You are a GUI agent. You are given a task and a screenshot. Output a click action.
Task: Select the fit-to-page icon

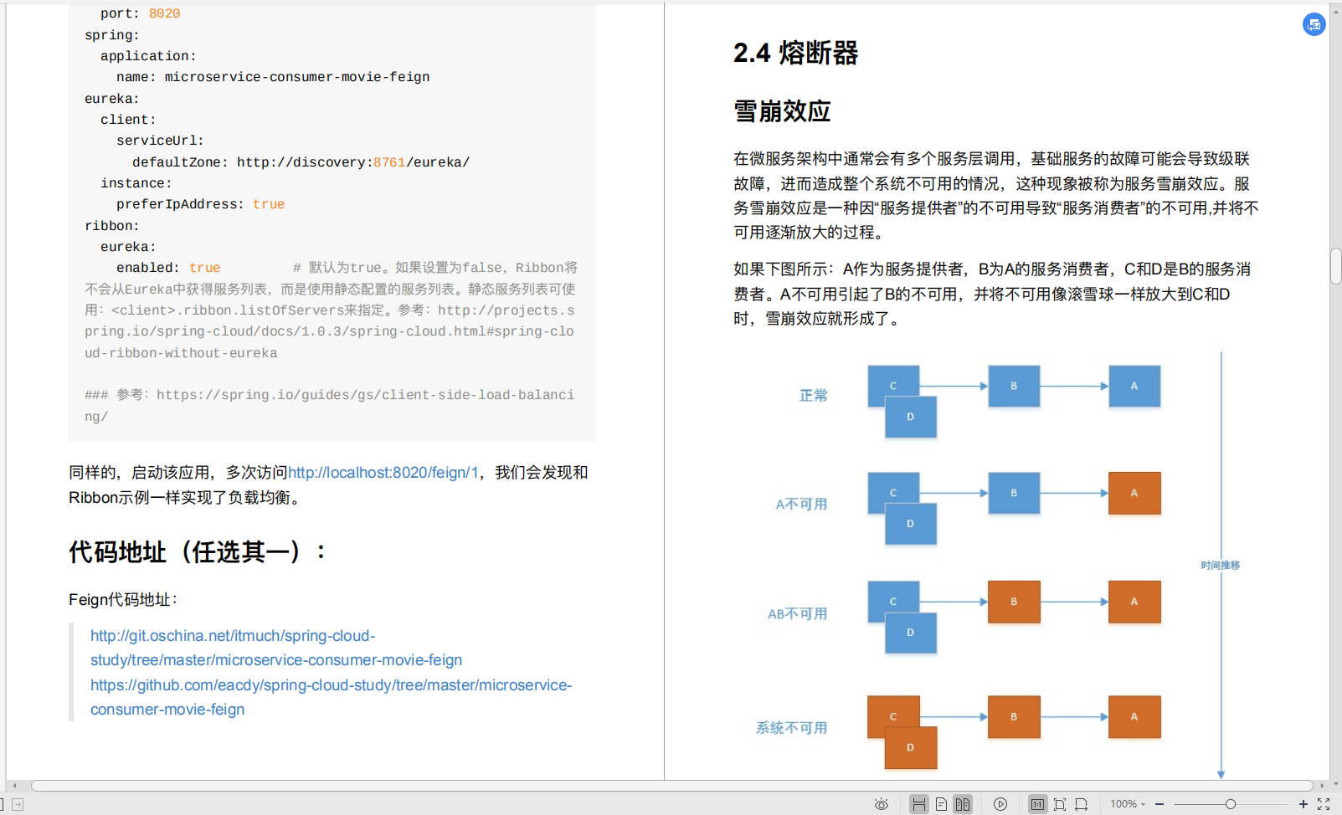coord(1061,804)
